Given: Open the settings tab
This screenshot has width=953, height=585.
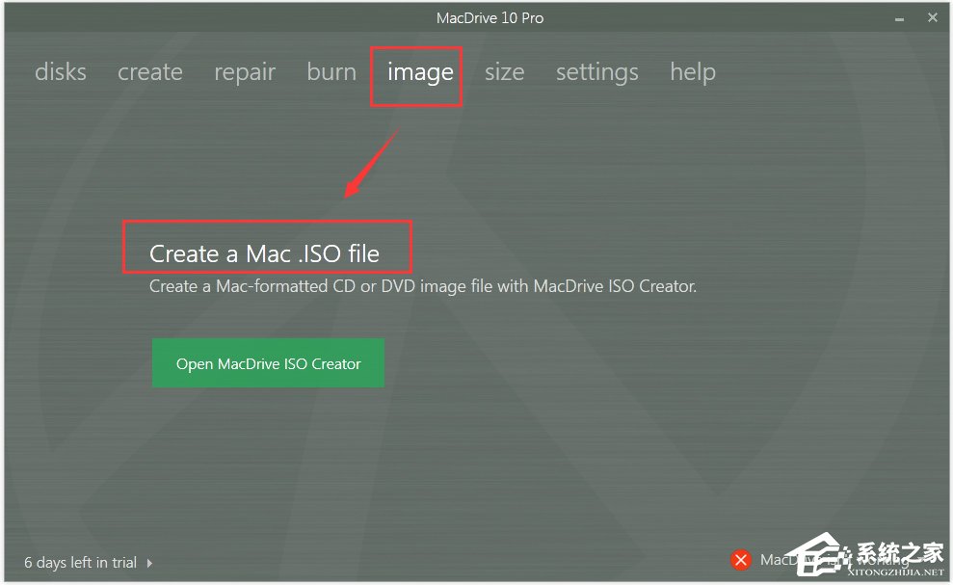Looking at the screenshot, I should [x=596, y=73].
